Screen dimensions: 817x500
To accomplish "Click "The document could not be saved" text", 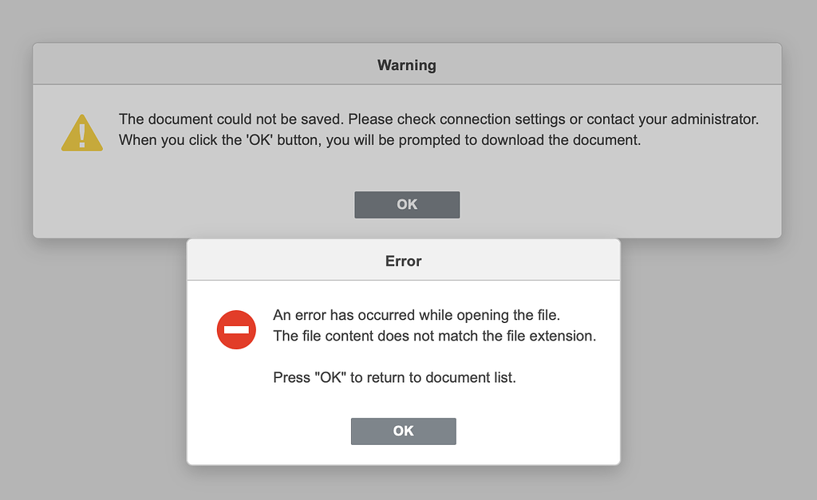I will (x=231, y=120).
